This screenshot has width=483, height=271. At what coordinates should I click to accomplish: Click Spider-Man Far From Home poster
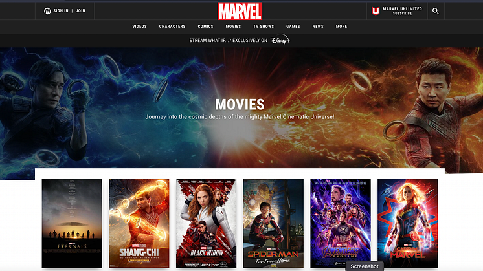273,223
